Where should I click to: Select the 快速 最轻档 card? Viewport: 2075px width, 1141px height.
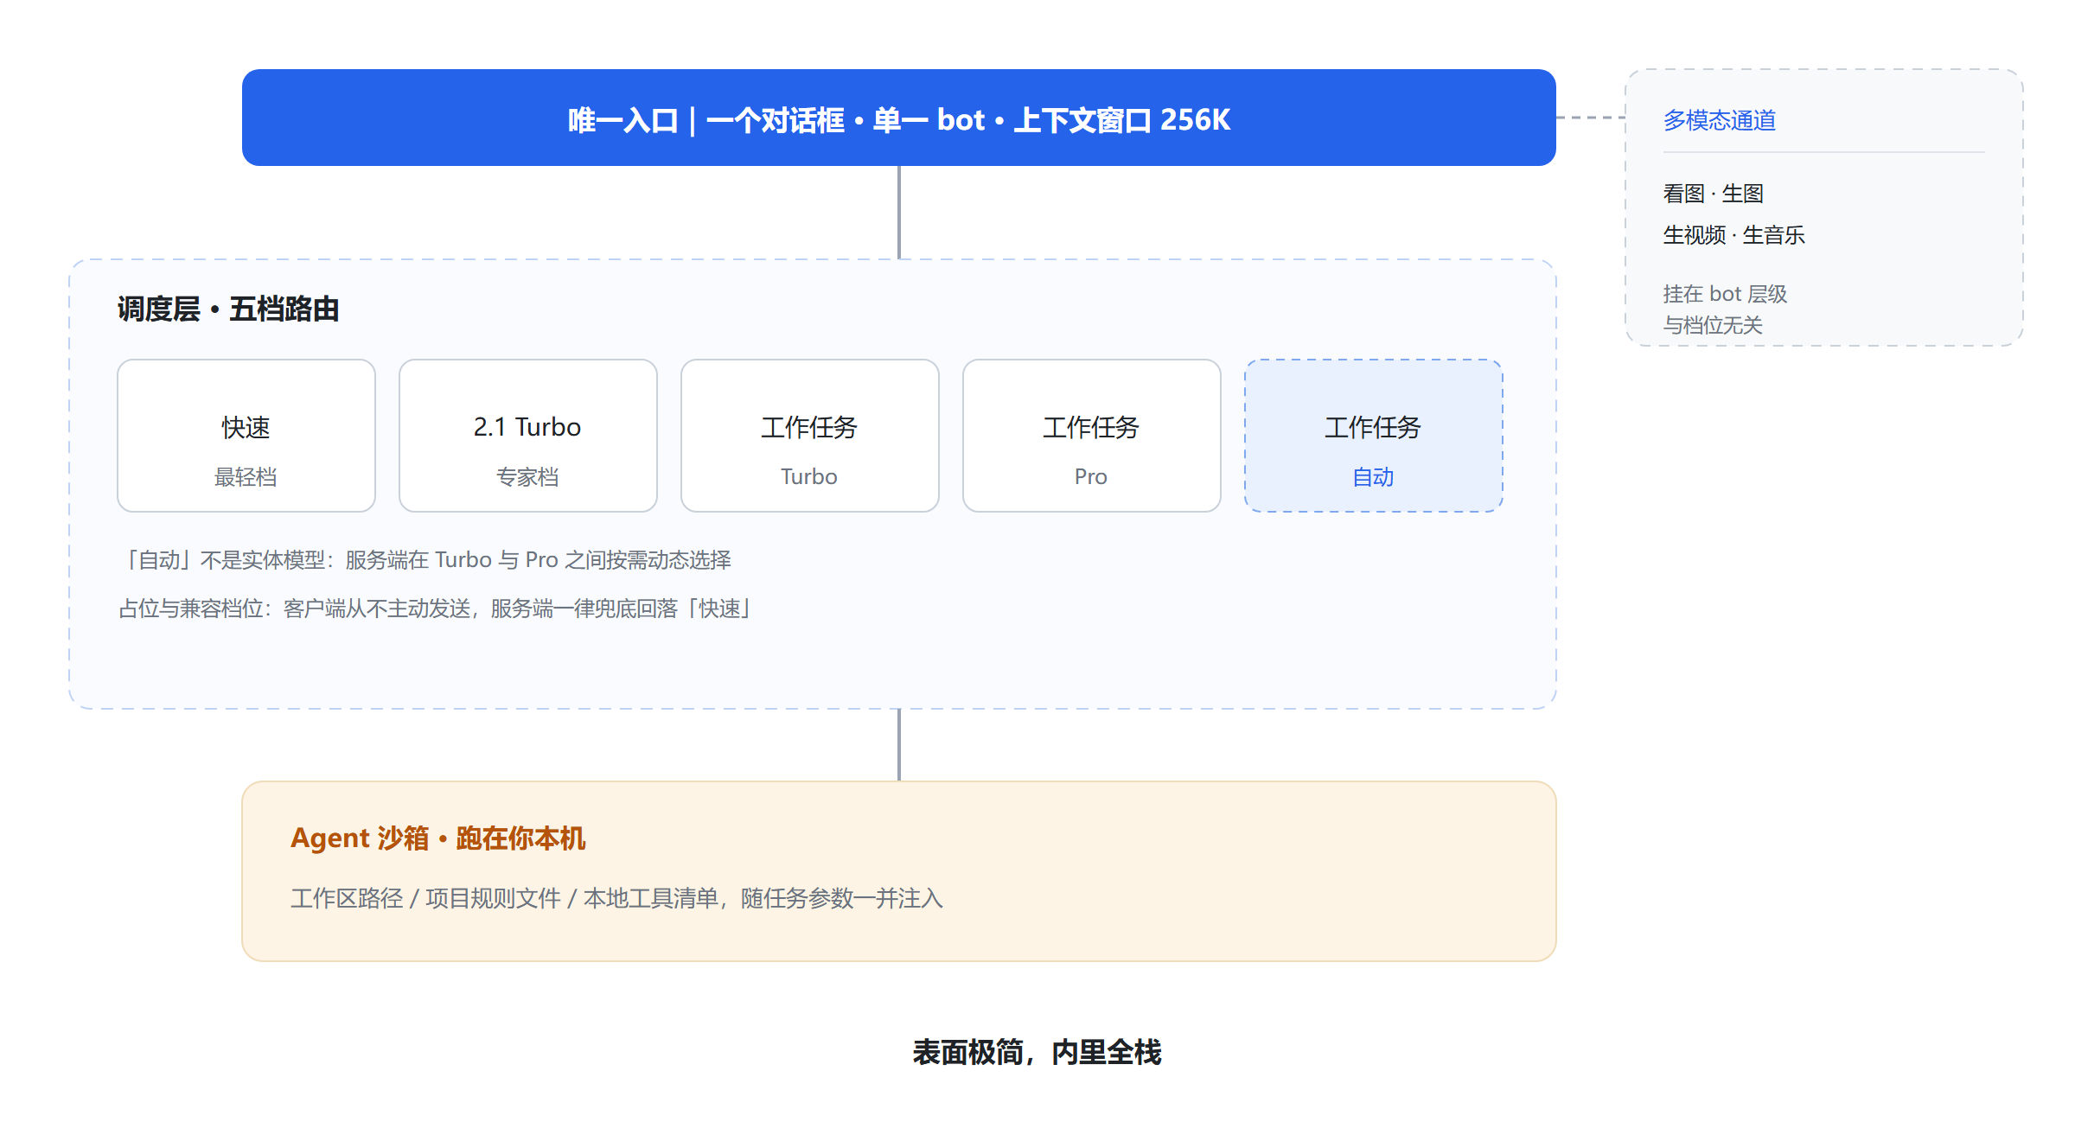pos(246,436)
